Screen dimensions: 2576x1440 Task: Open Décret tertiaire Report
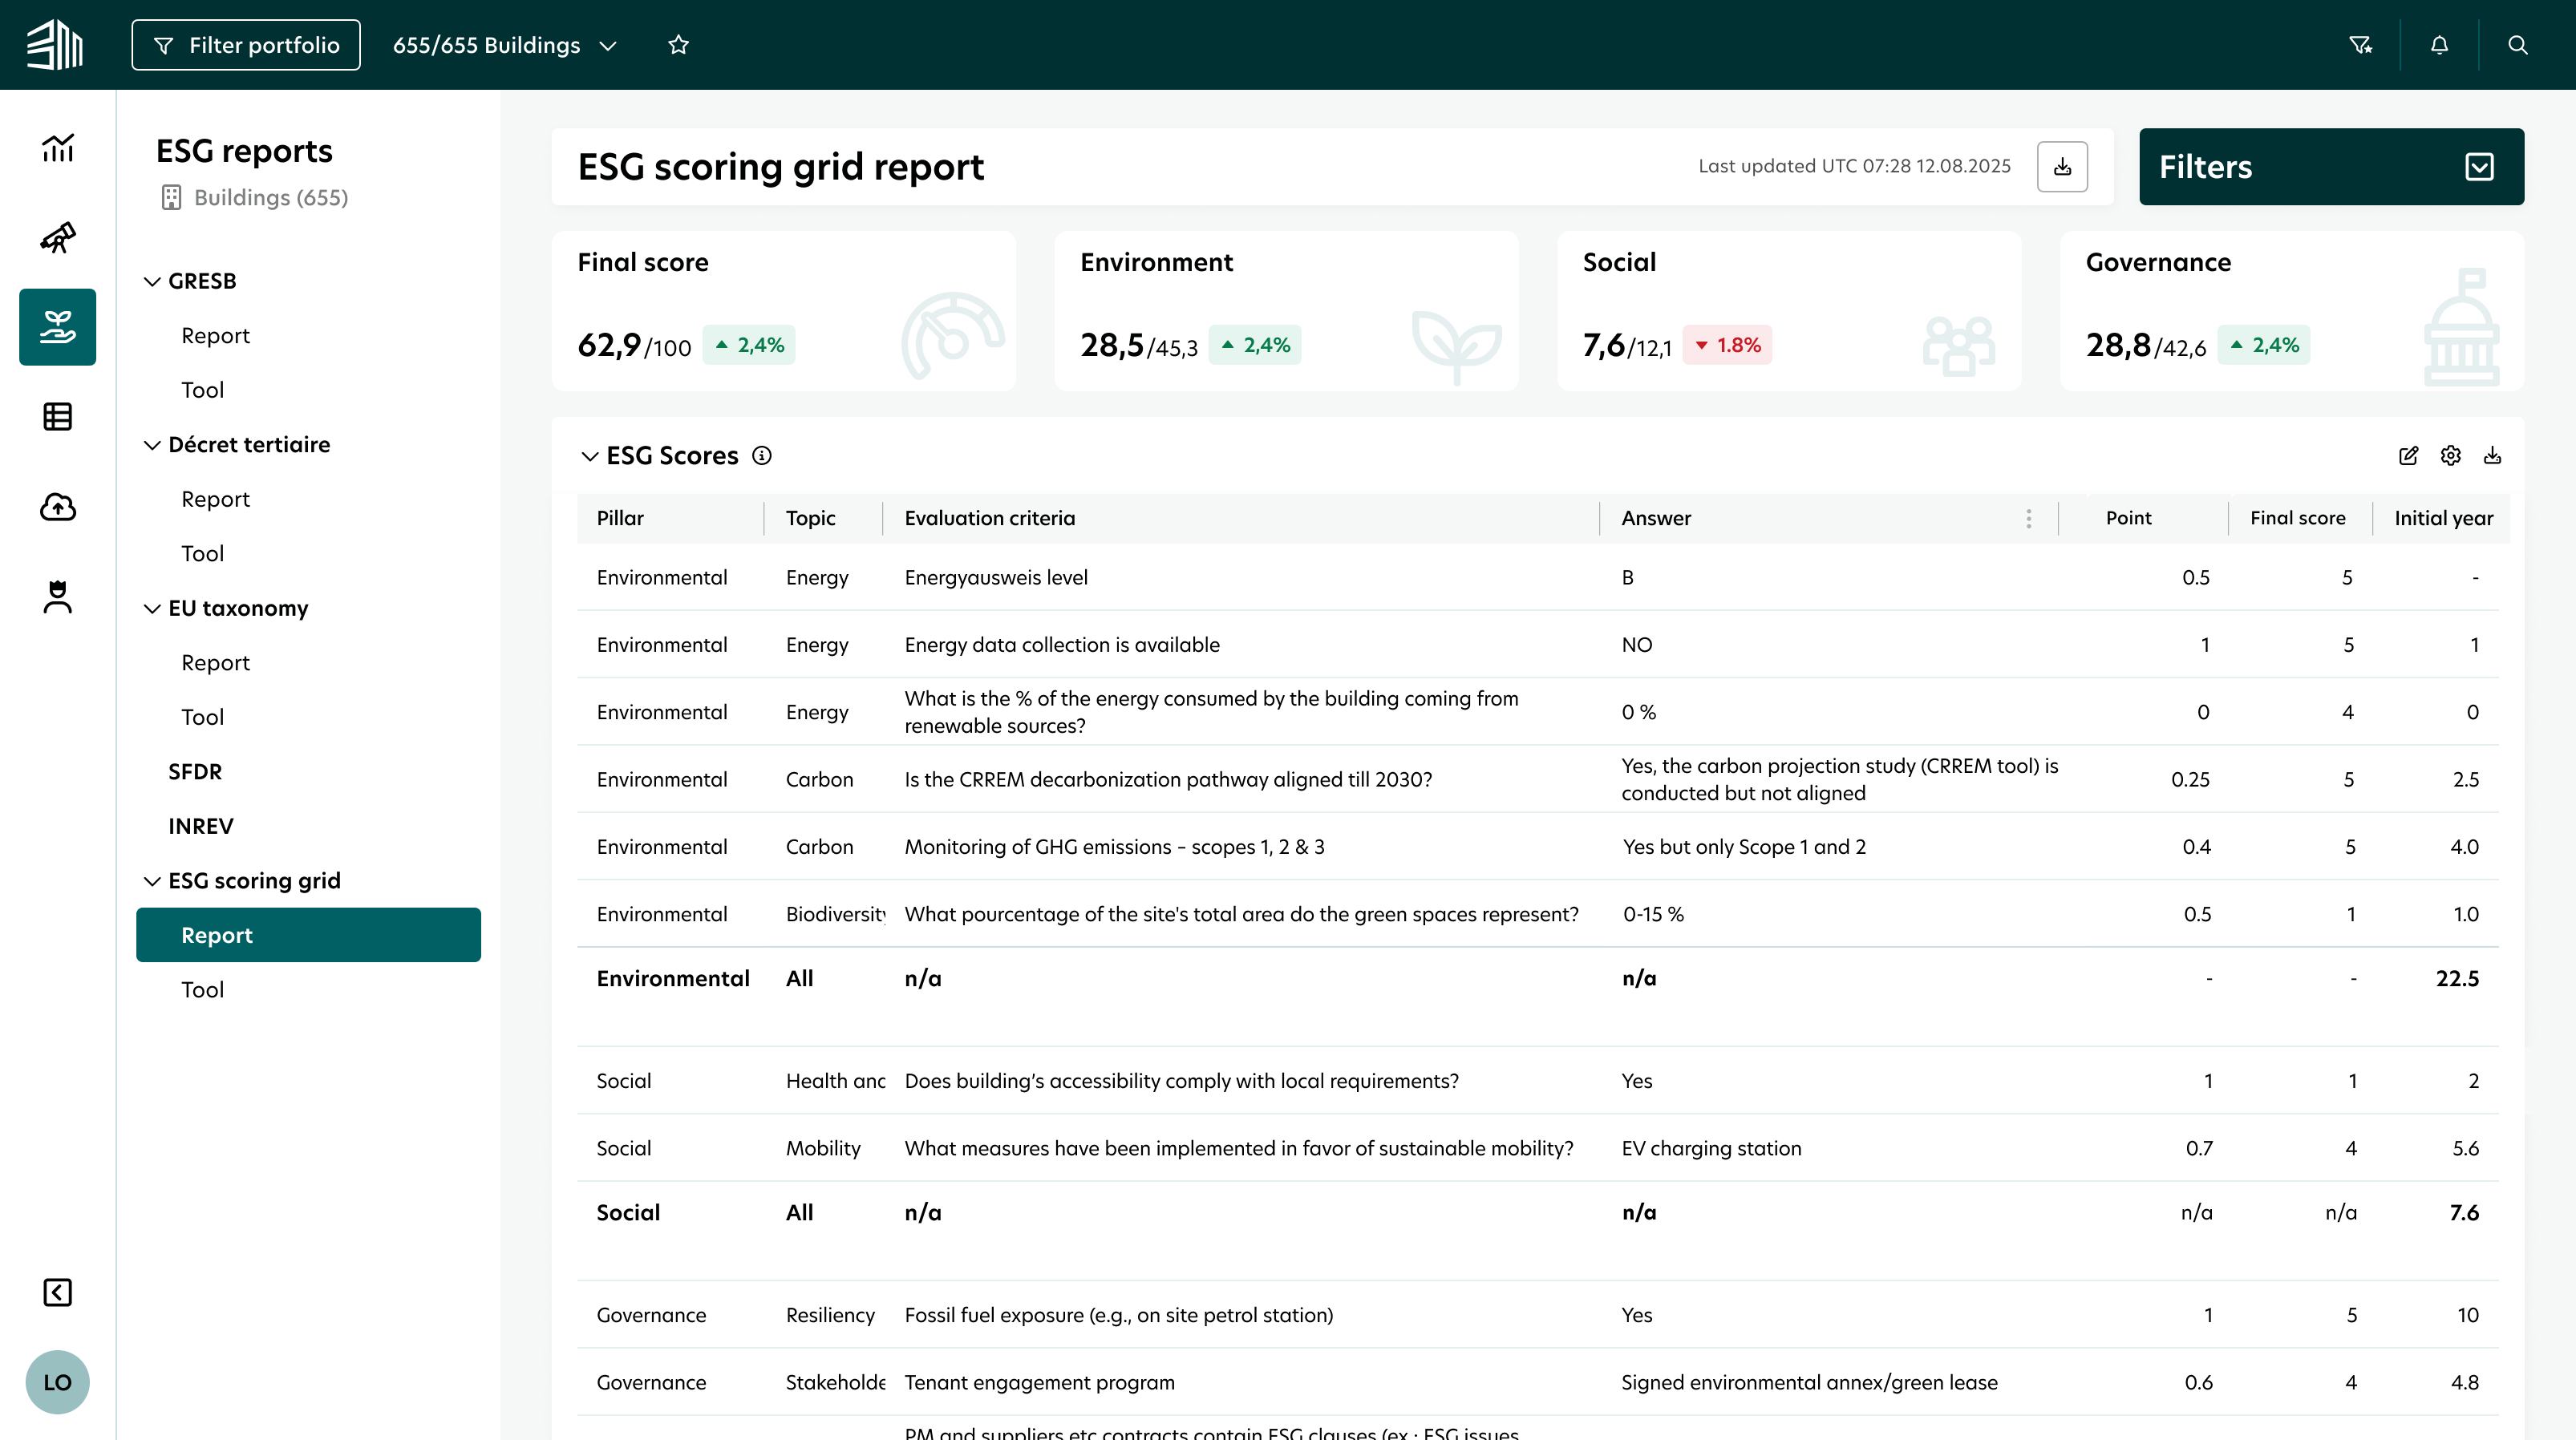215,499
